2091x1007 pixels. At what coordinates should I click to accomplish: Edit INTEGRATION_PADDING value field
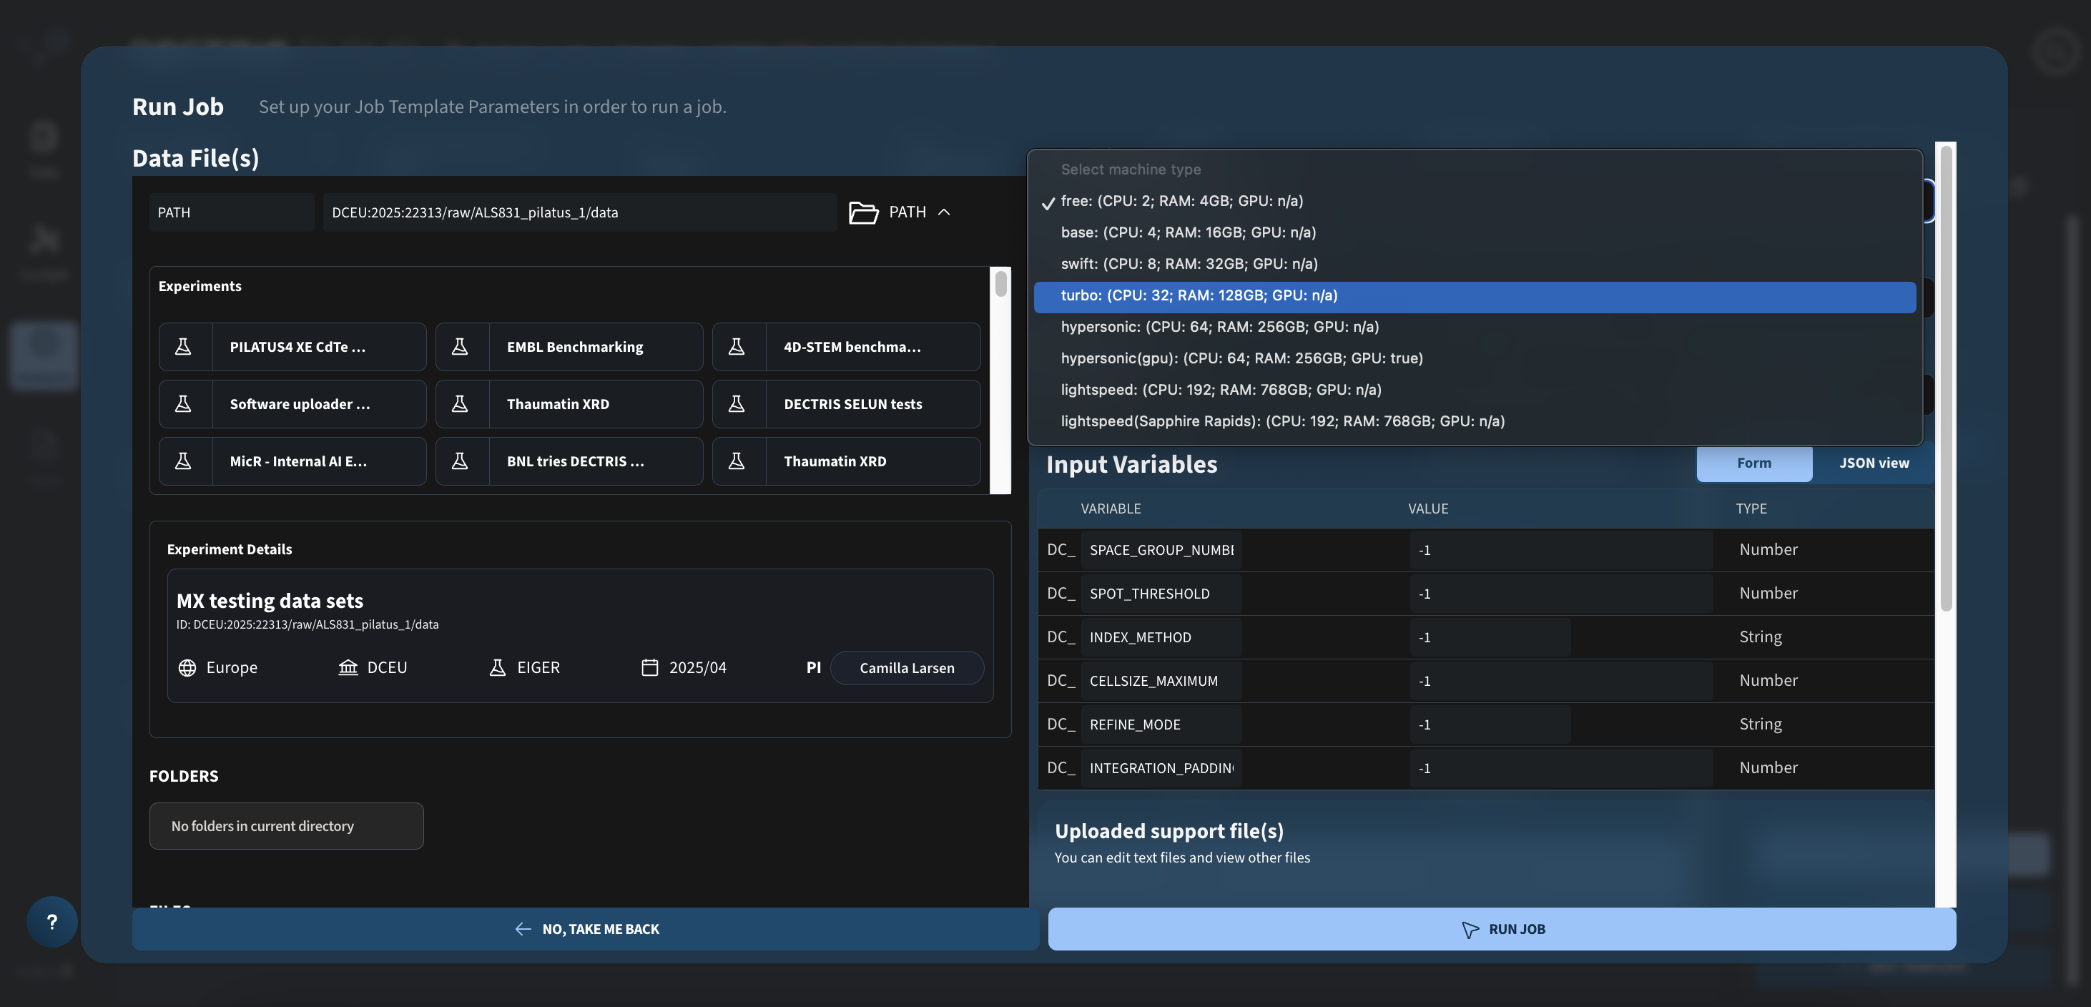(x=1561, y=768)
